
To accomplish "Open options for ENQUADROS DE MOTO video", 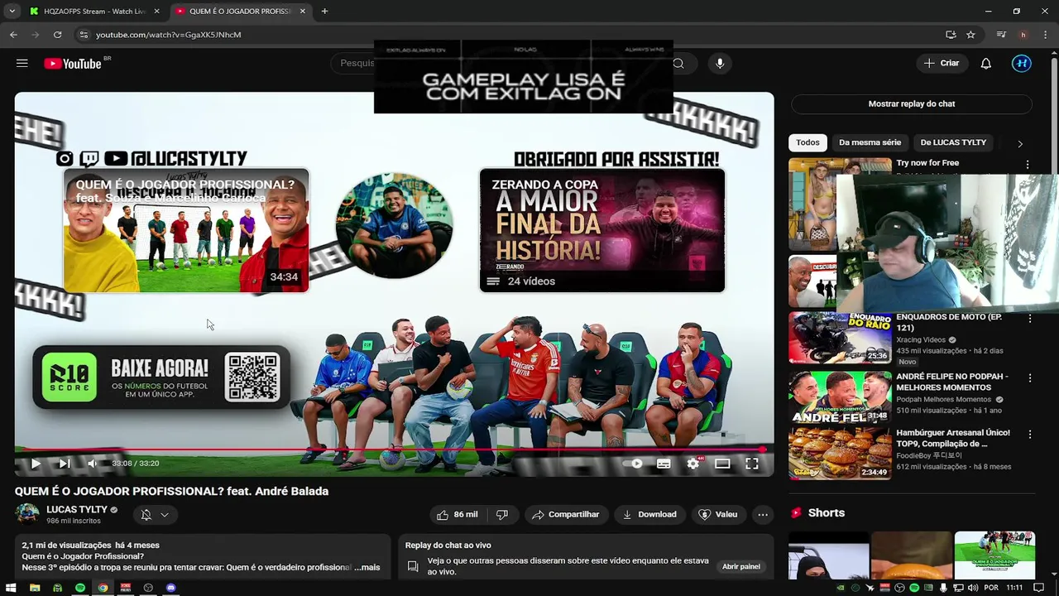I will coord(1030,319).
